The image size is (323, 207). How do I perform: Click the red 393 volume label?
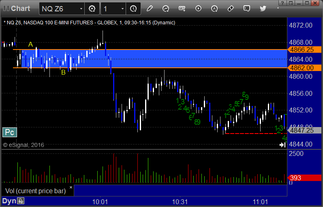pos(304,178)
